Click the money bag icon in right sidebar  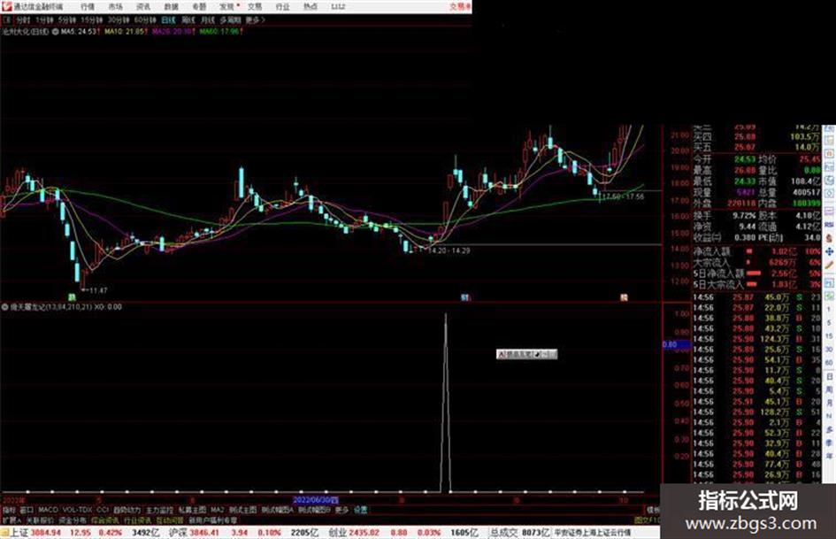pyautogui.click(x=829, y=237)
